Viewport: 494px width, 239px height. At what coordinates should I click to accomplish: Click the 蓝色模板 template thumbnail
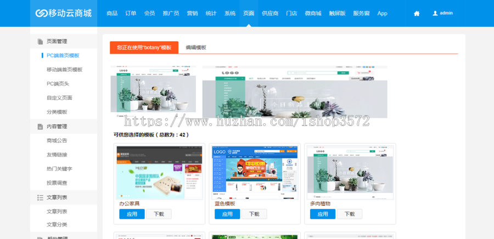tap(255, 172)
